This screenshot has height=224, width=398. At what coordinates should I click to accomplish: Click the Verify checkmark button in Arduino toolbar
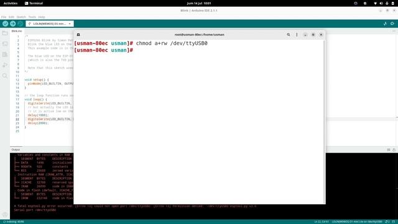click(6, 24)
